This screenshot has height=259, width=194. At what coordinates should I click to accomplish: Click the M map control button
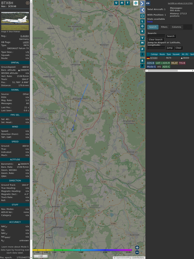pos(142,43)
